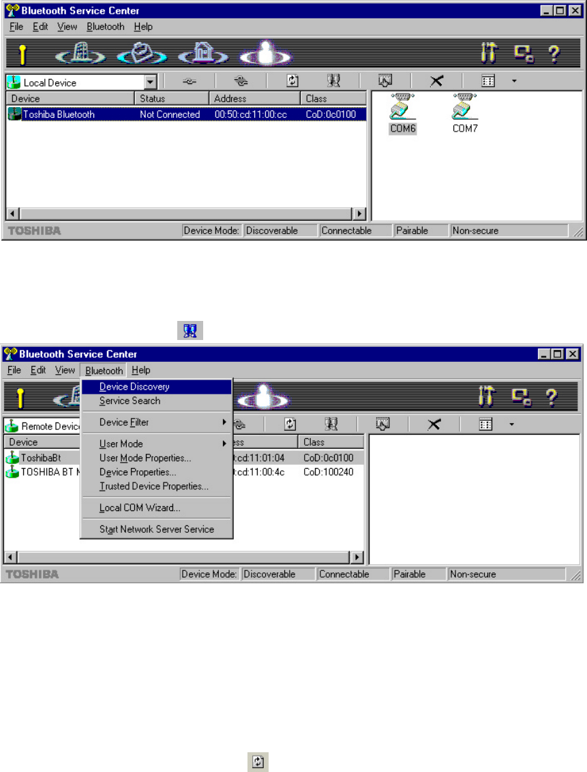Expand User Mode submenu
This screenshot has width=587, height=772.
click(x=156, y=444)
